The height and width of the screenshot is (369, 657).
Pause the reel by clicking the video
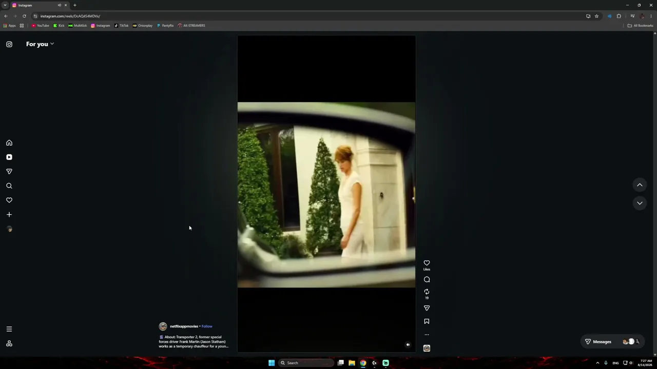[x=326, y=195]
